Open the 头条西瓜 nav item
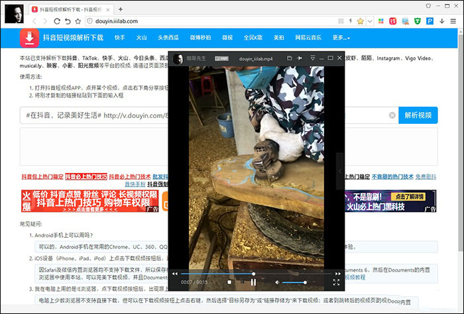The image size is (464, 314). (x=168, y=38)
